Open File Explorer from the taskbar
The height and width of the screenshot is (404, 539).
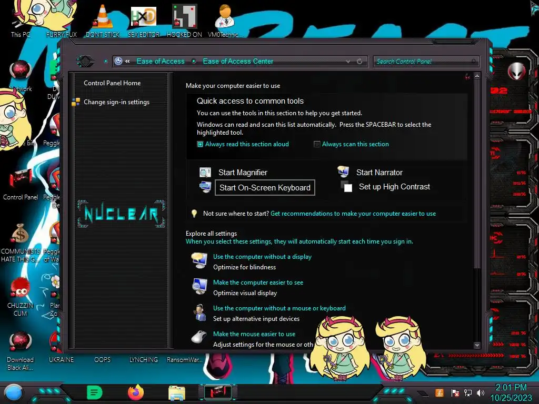[177, 392]
